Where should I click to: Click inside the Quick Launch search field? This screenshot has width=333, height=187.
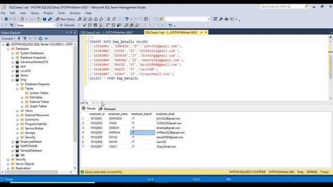(x=282, y=6)
